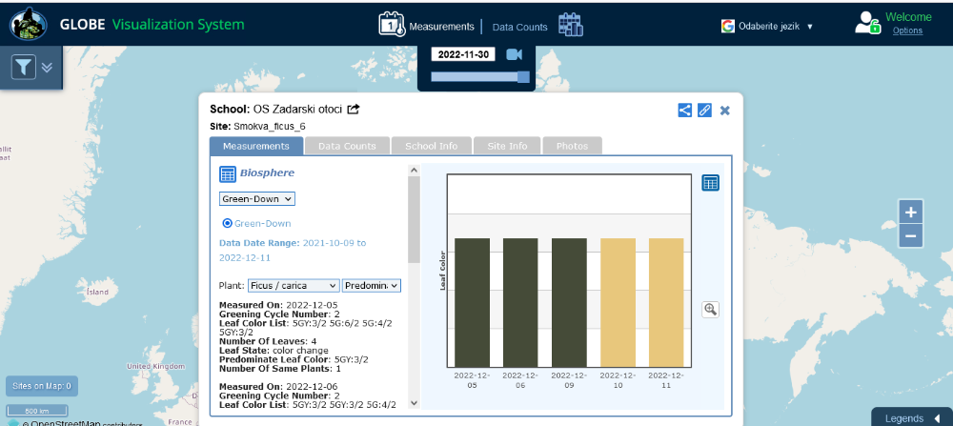The height and width of the screenshot is (426, 953).
Task: Click the map zoom in plus button
Action: (x=910, y=212)
